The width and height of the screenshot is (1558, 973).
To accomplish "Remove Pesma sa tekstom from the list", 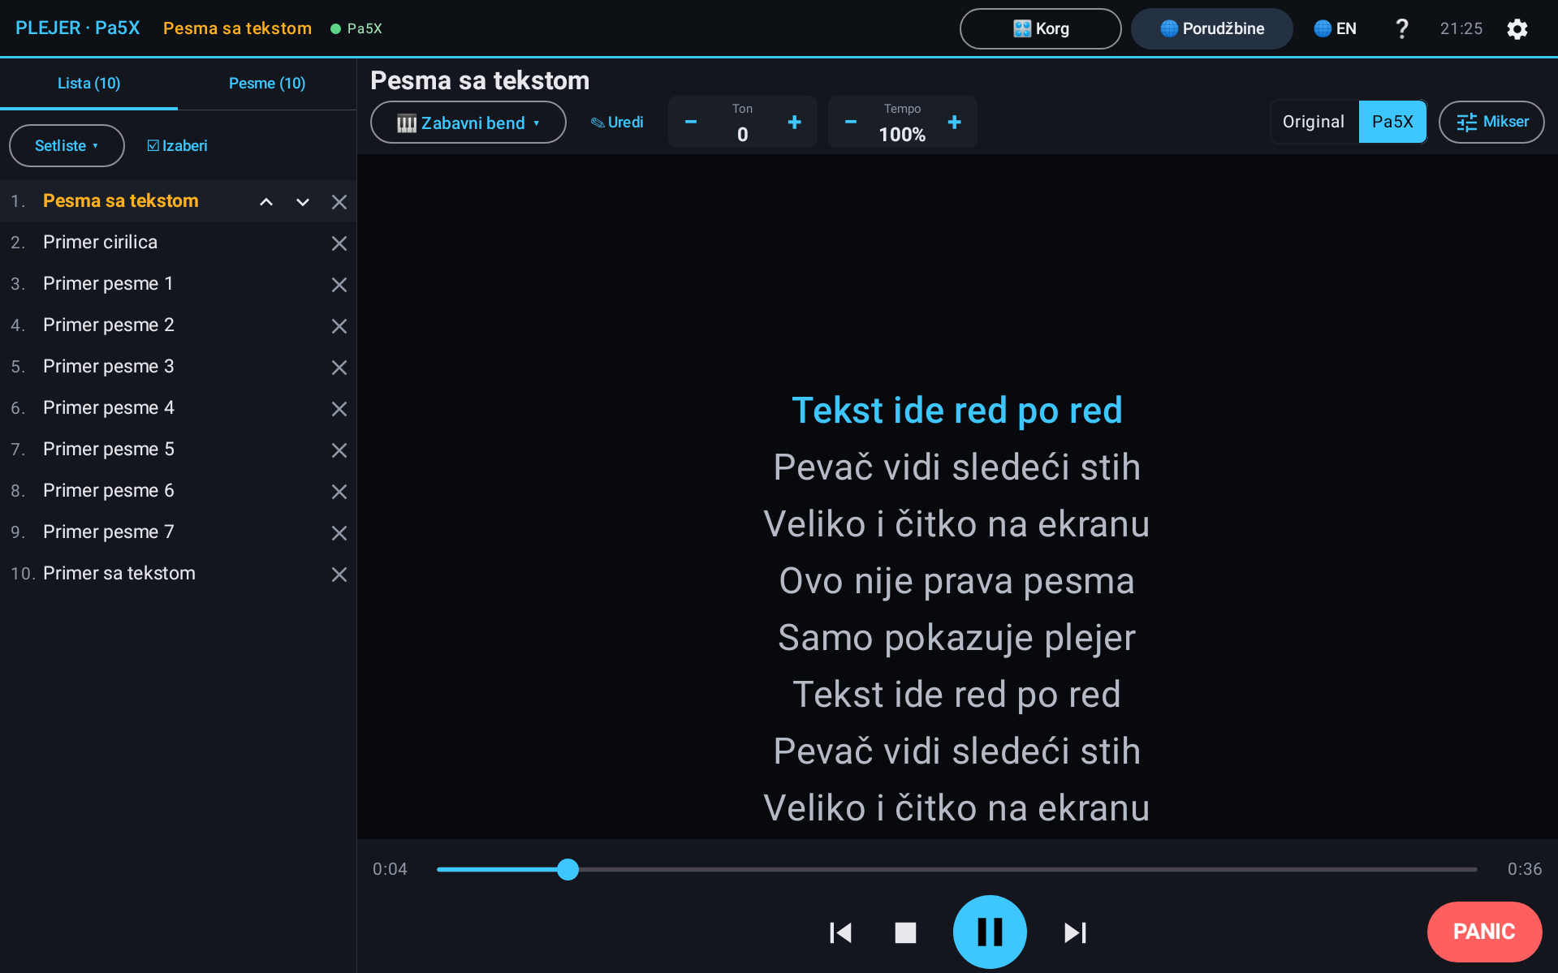I will pos(339,202).
